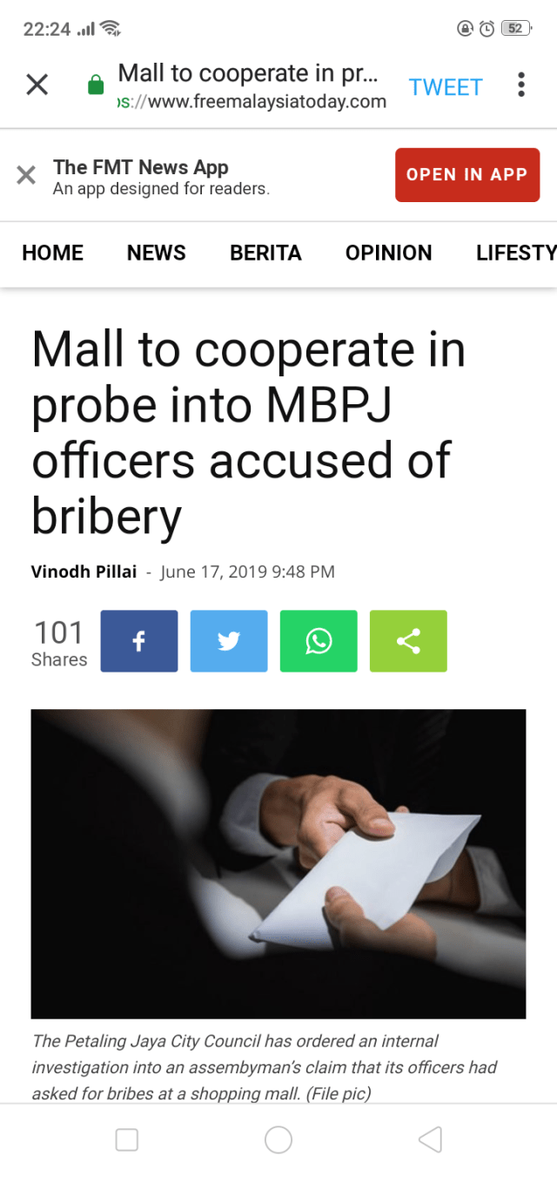Dismiss the FMT News App banner

26,175
